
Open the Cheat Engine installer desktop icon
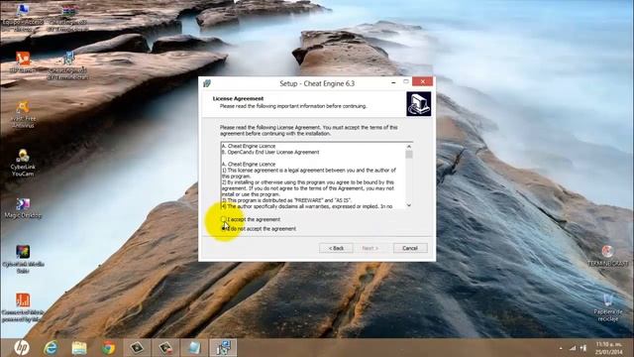68,65
